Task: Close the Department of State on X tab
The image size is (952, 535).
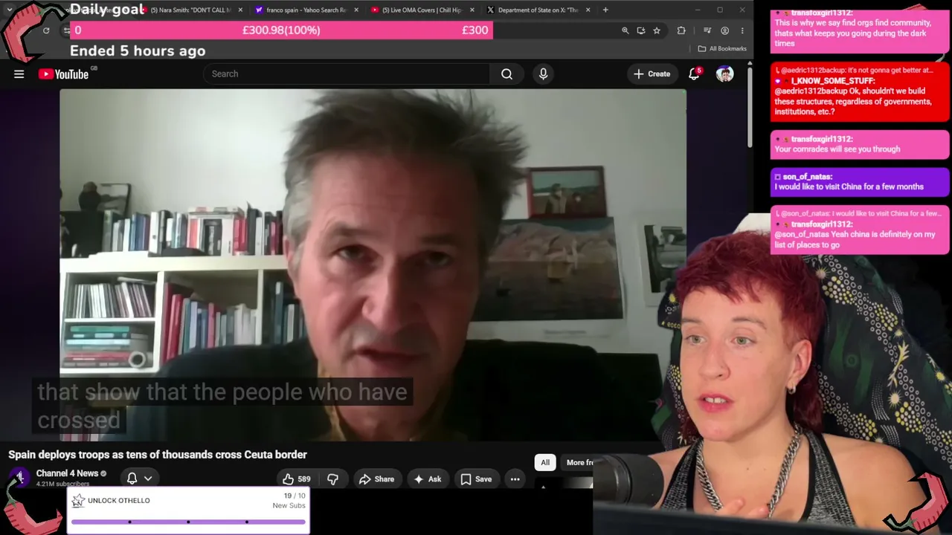Action: (x=588, y=10)
